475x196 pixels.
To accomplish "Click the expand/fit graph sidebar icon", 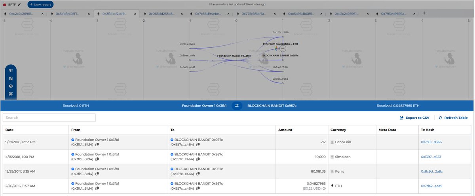I will click(x=11, y=78).
